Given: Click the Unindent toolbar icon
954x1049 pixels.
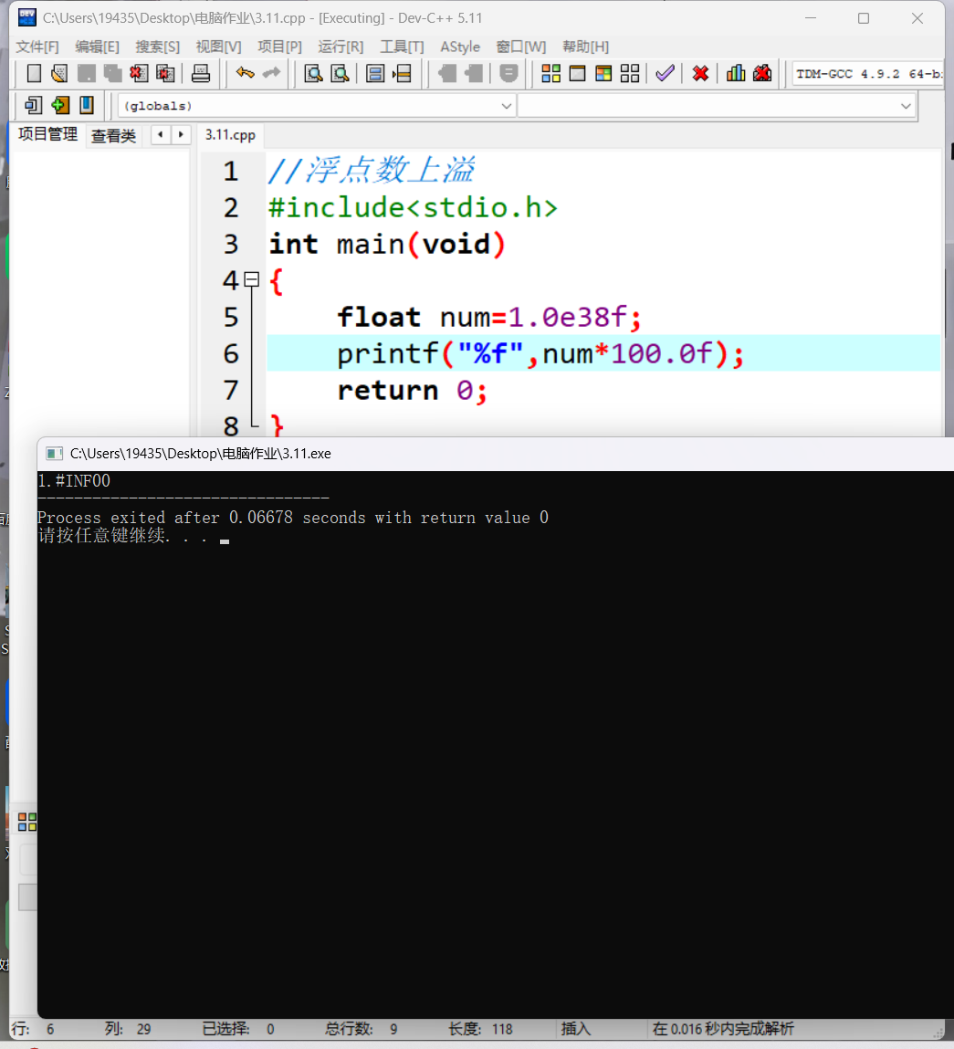Looking at the screenshot, I should click(x=474, y=74).
